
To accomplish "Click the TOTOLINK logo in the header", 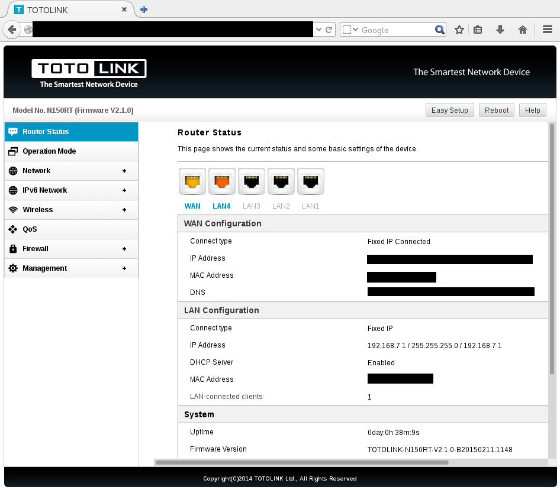I will [x=89, y=73].
